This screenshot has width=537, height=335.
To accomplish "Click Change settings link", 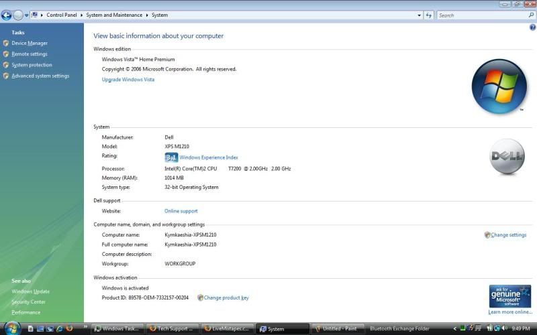I will click(509, 235).
